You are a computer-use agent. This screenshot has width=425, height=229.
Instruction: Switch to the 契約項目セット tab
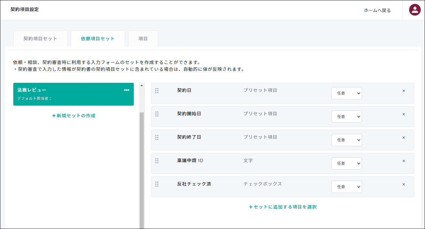pyautogui.click(x=40, y=38)
